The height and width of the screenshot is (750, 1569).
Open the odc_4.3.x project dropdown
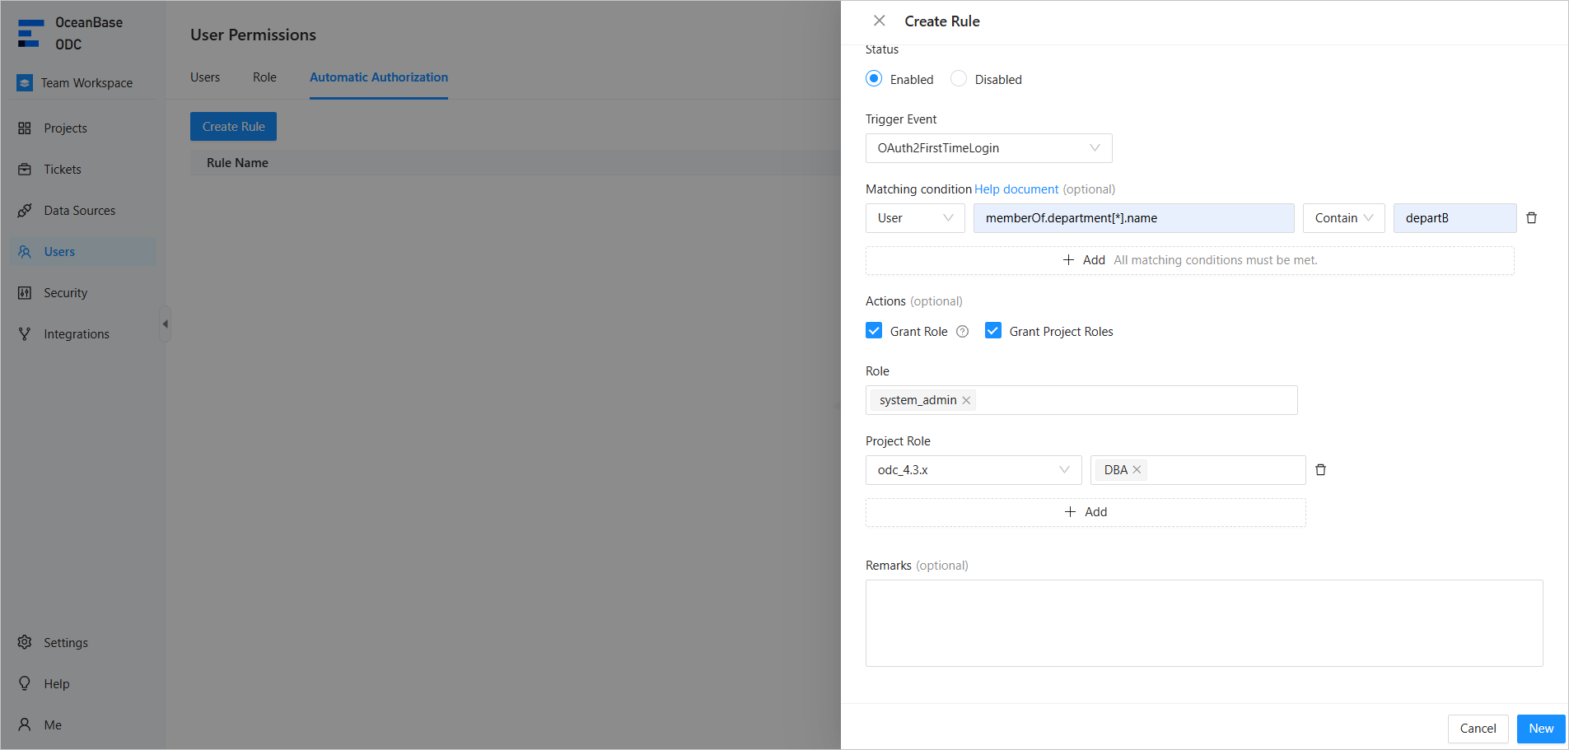[x=973, y=470]
